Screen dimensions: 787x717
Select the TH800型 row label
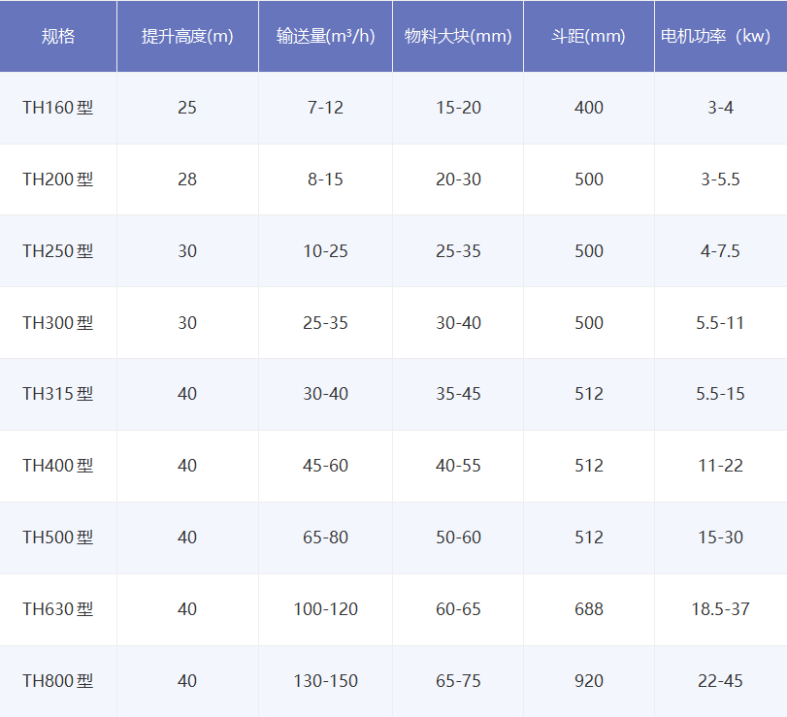pos(58,681)
